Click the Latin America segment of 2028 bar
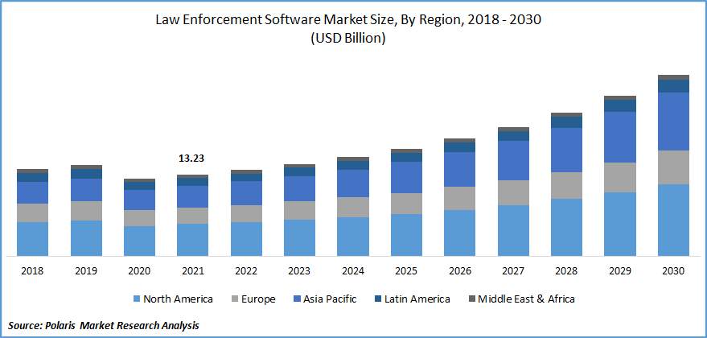 [566, 122]
